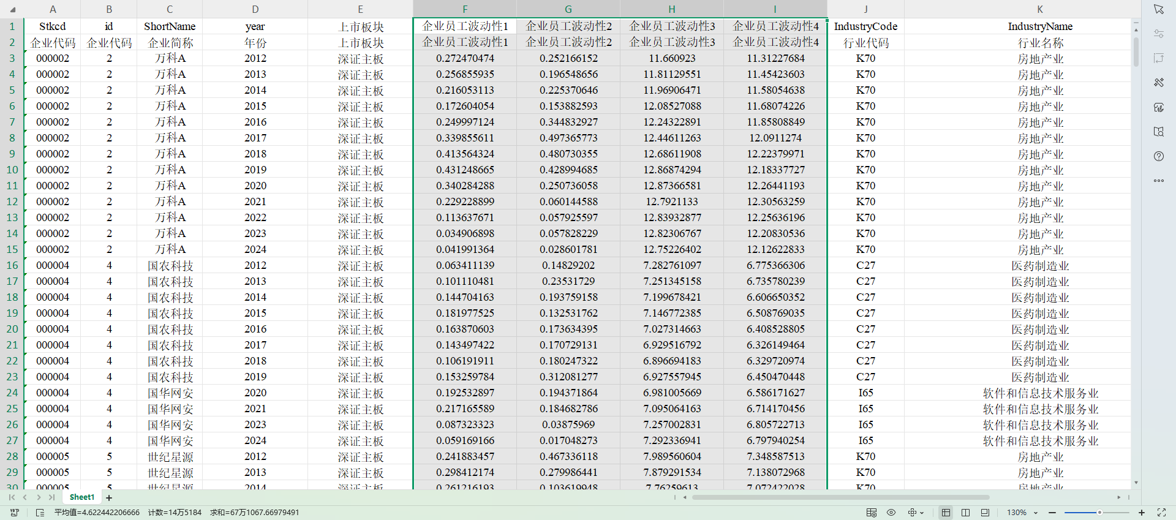
Task: Open the reading mode crosshair dropdown
Action: pos(916,513)
